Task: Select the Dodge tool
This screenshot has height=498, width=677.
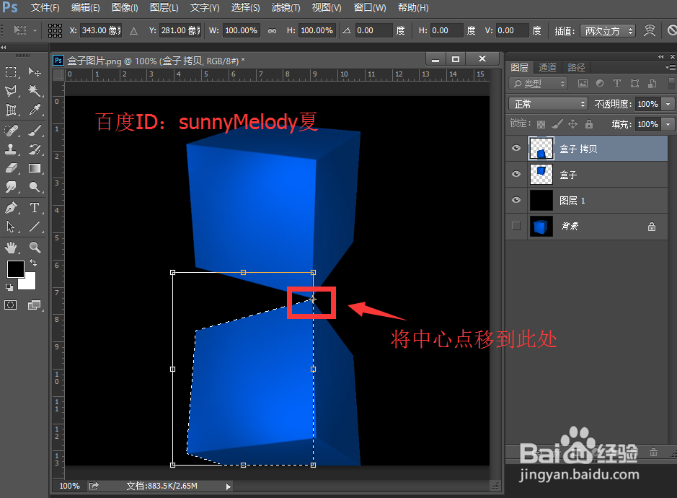Action: coord(35,187)
